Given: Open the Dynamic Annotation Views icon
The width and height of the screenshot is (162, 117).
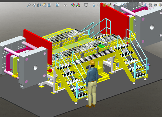Looking at the screenshot, I should (44, 5).
